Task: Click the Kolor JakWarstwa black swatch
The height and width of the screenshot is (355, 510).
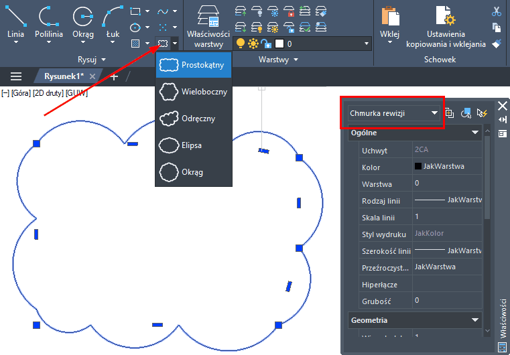Action: 418,166
